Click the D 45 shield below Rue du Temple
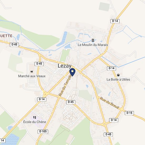 point(71,102)
